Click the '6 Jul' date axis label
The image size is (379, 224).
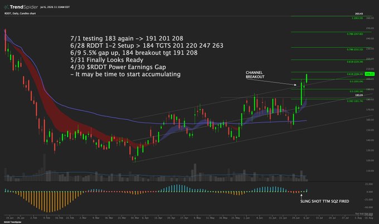click(307, 218)
